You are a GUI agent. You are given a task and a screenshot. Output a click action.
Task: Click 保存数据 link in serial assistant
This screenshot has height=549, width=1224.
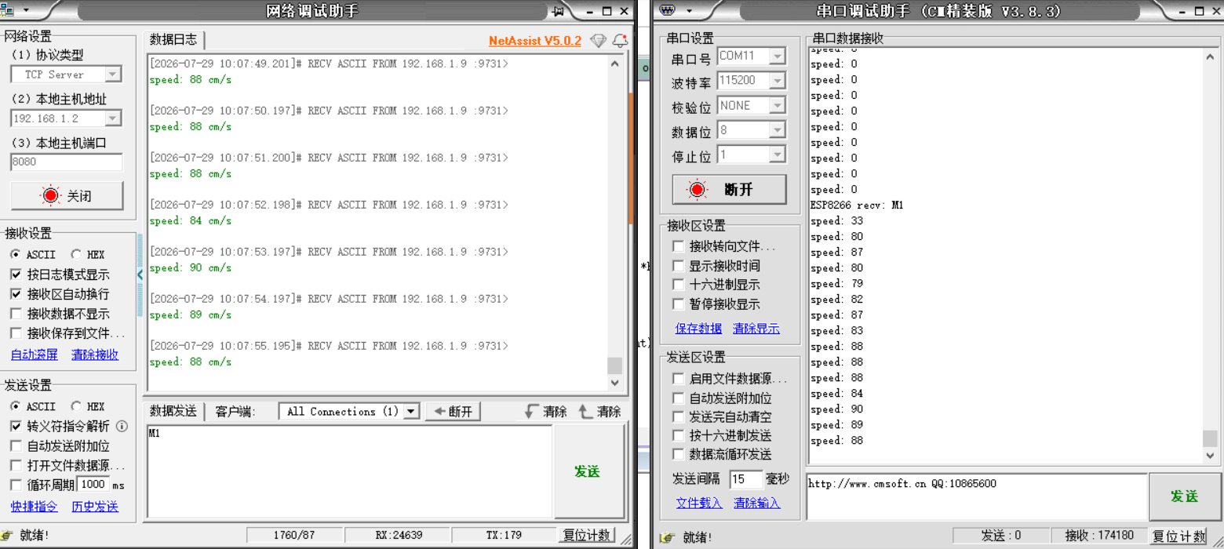click(698, 329)
